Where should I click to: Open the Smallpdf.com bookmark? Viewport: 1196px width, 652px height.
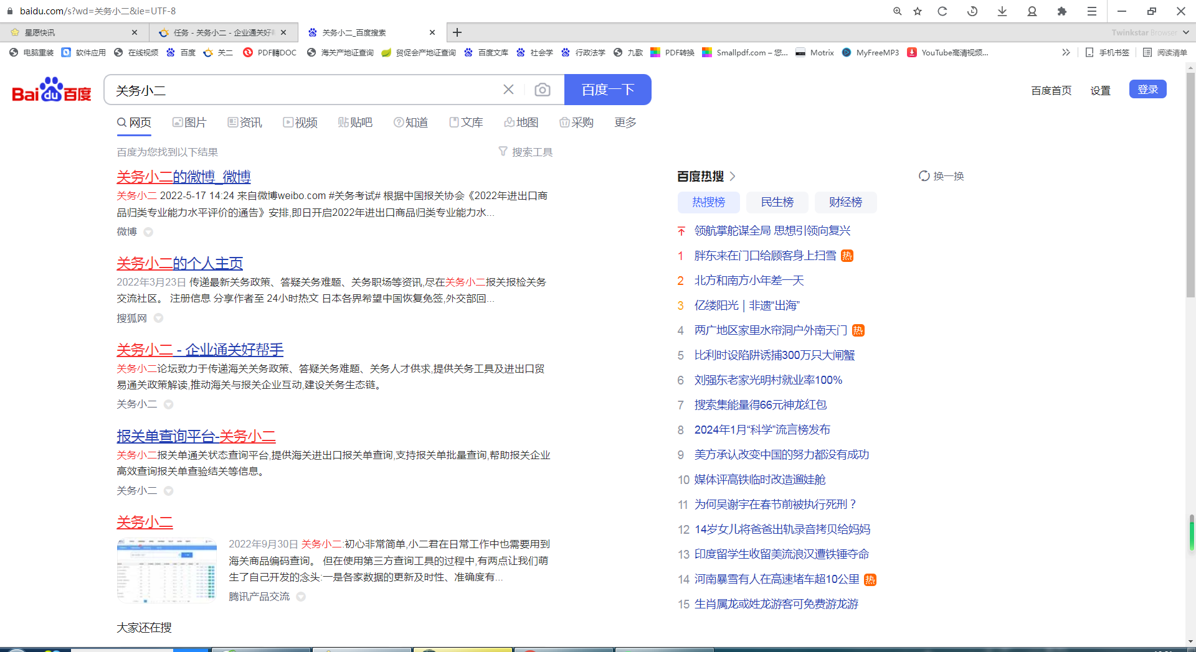pos(745,52)
